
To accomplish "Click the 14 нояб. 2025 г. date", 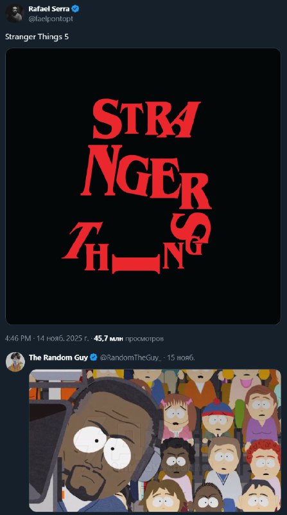I will pos(62,339).
